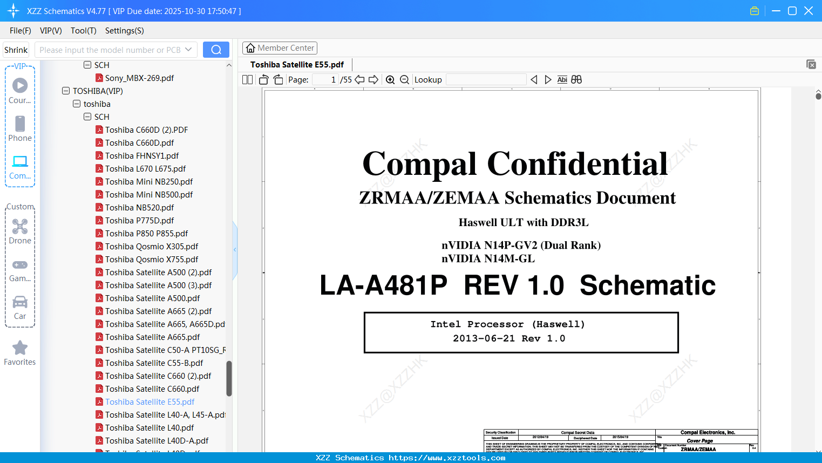Rotate the page clockwise
This screenshot has height=463, width=822.
278,80
